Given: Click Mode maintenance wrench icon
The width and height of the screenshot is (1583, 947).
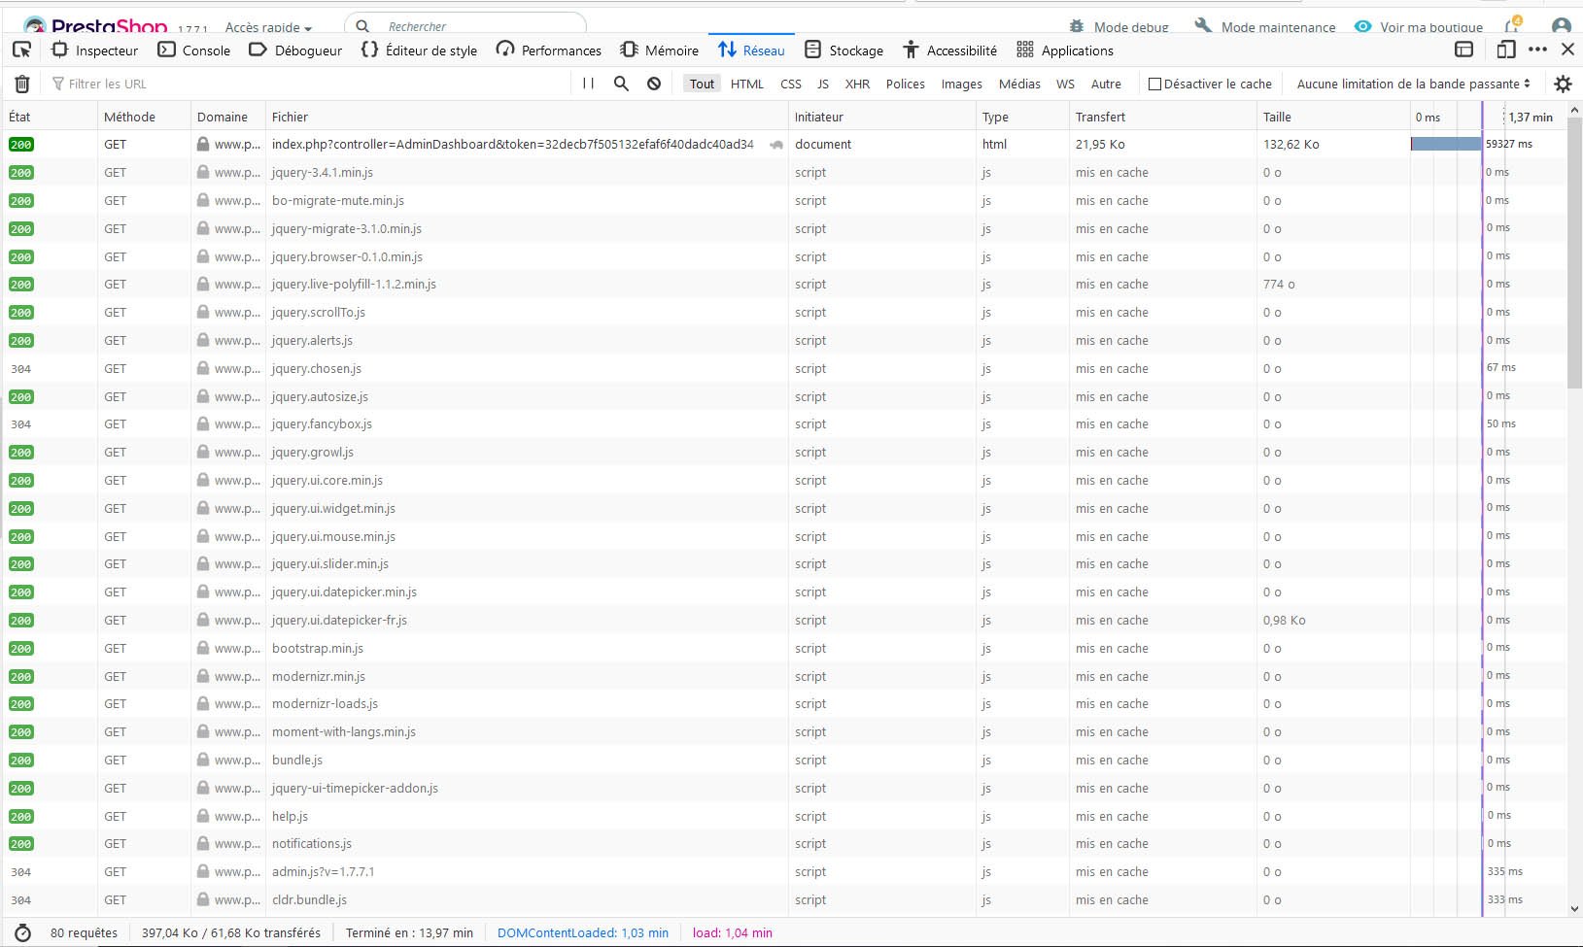Looking at the screenshot, I should (x=1203, y=26).
